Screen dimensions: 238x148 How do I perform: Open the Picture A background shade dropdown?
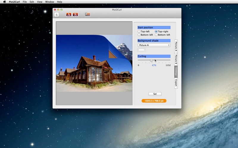154,45
